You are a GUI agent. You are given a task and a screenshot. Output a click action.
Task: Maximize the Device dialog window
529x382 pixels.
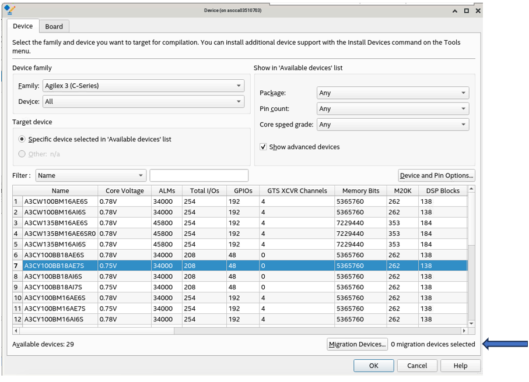pos(467,11)
